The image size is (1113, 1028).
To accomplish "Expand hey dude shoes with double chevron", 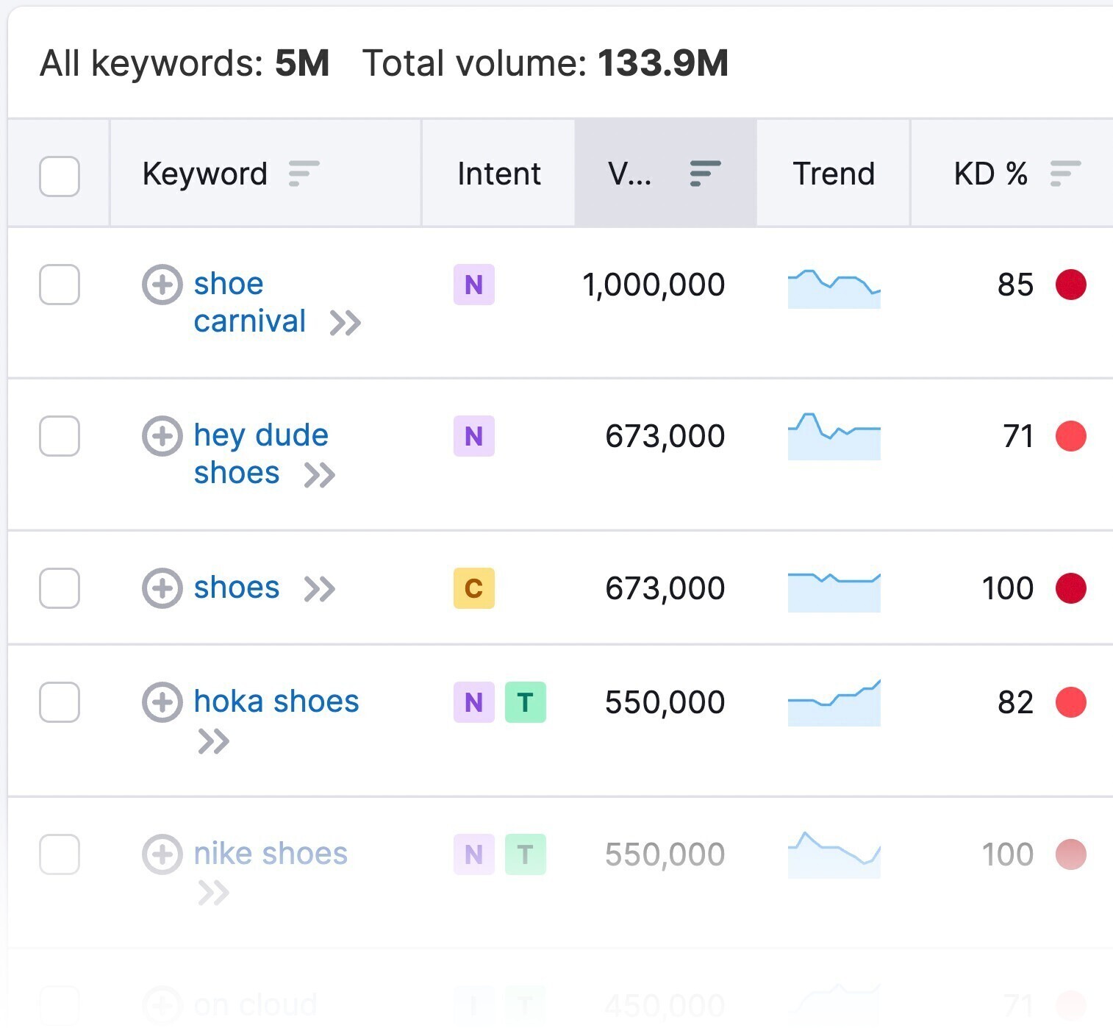I will pos(320,475).
